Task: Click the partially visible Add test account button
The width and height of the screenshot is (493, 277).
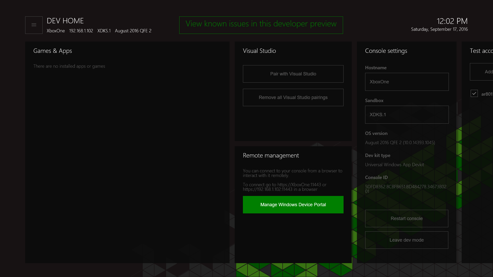Action: (x=481, y=72)
